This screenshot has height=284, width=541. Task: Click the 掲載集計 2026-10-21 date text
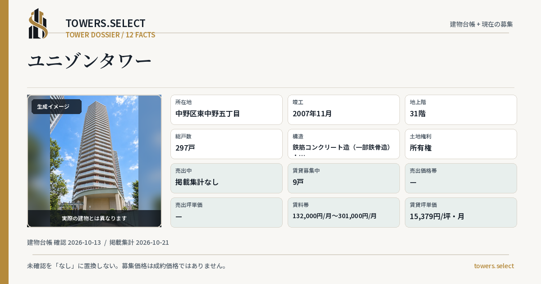point(139,243)
